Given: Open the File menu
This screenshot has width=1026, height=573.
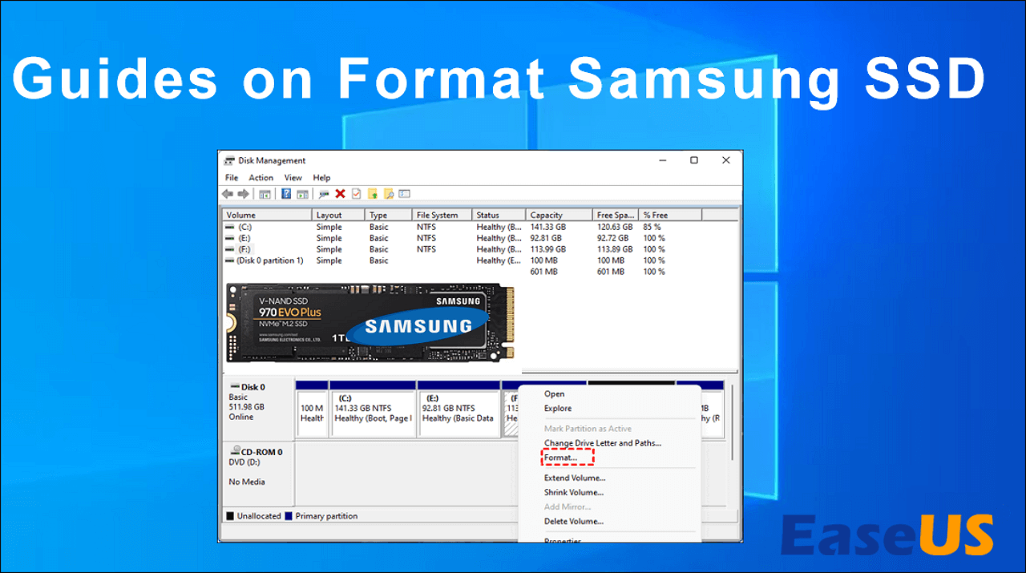Looking at the screenshot, I should point(232,178).
